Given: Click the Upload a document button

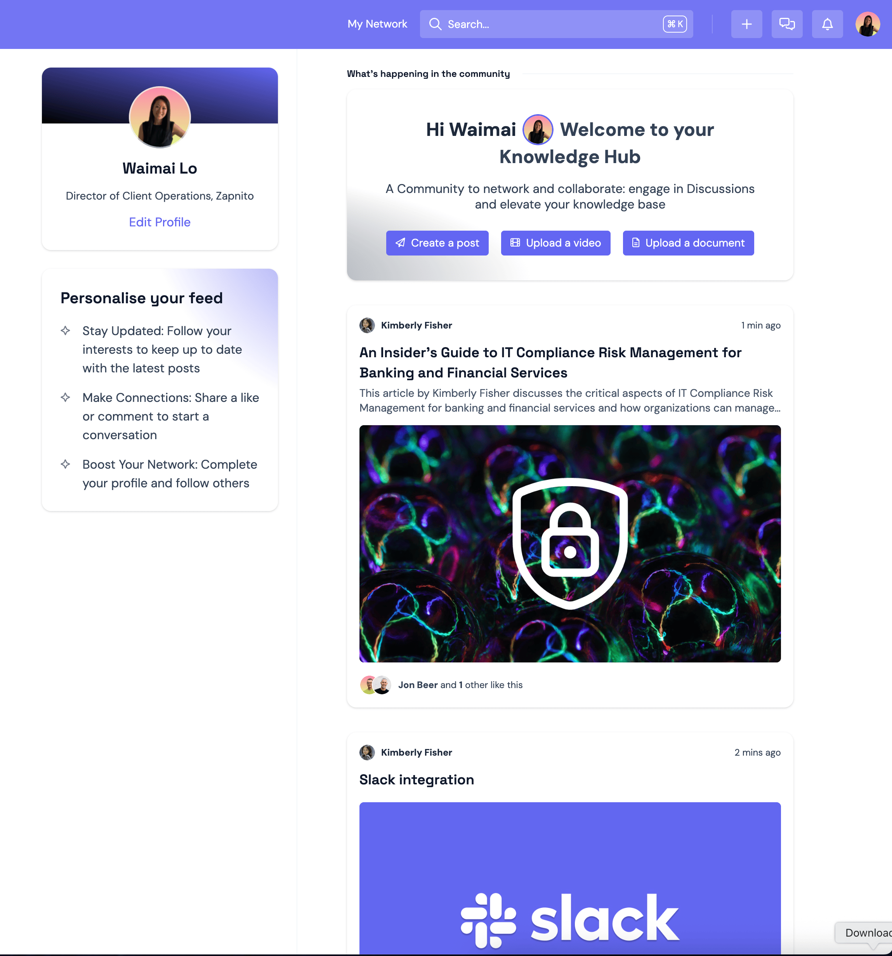Looking at the screenshot, I should tap(688, 243).
